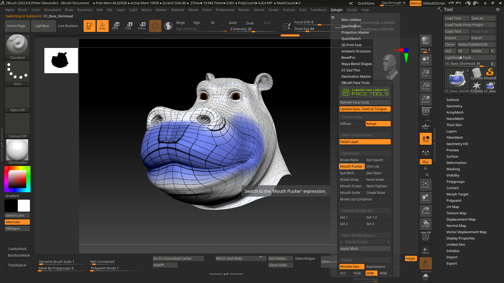
Task: Select the SimpleBrush tool icon
Action: 490,74
